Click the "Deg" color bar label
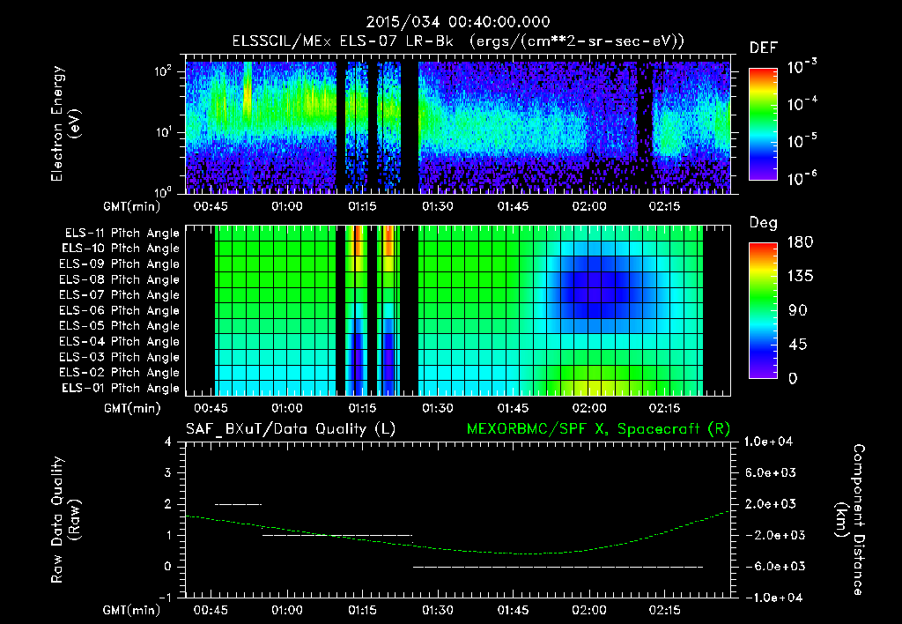Image resolution: width=902 pixels, height=624 pixels. 764,223
